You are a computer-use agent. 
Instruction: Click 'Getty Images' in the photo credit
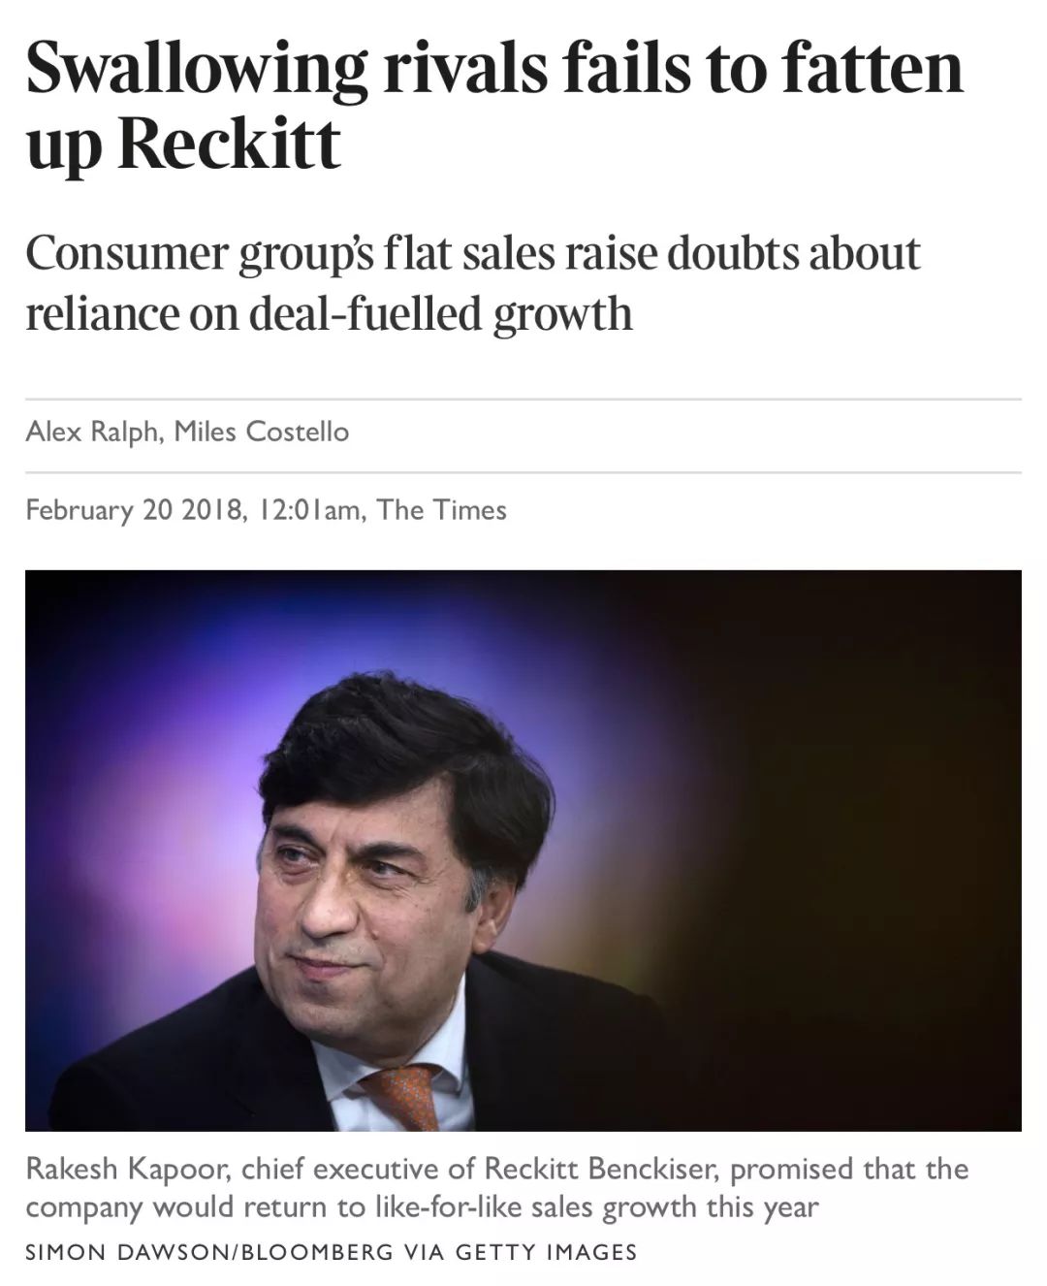click(x=547, y=1252)
